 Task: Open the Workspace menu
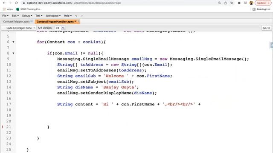53,16
